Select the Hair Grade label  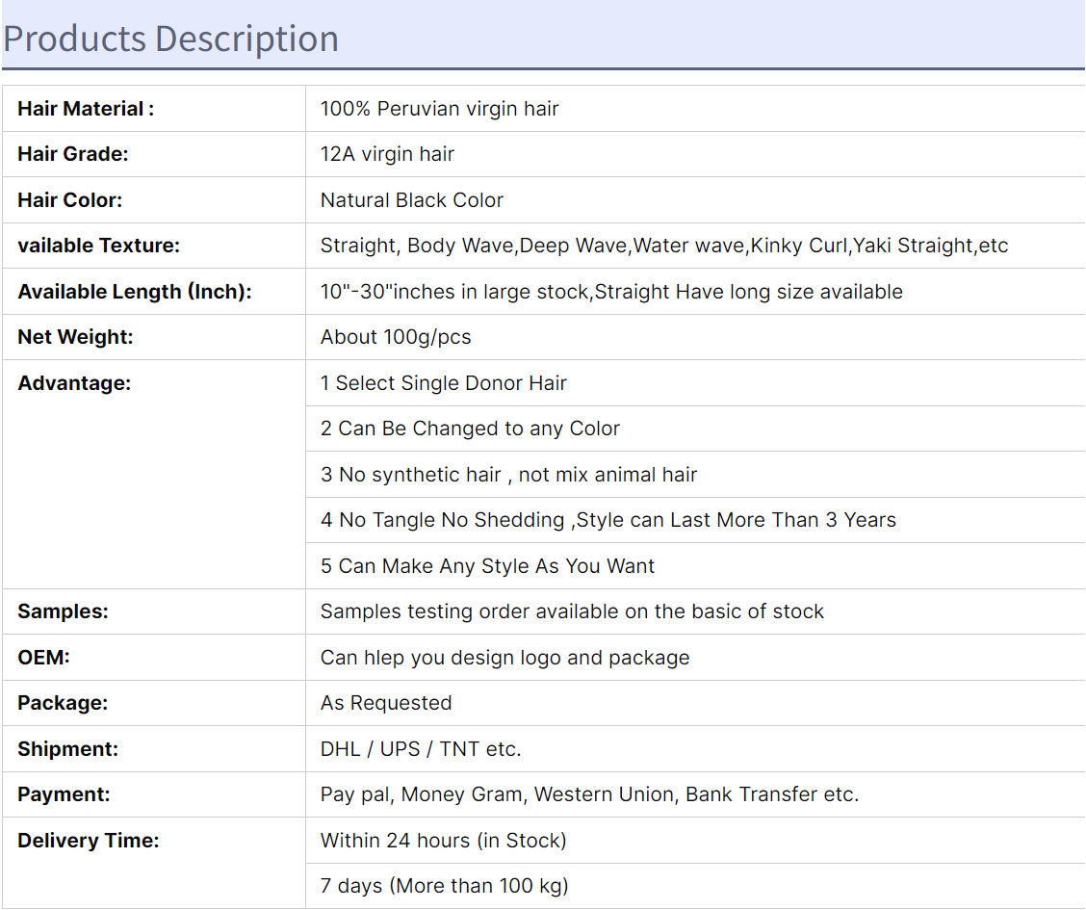pyautogui.click(x=73, y=154)
